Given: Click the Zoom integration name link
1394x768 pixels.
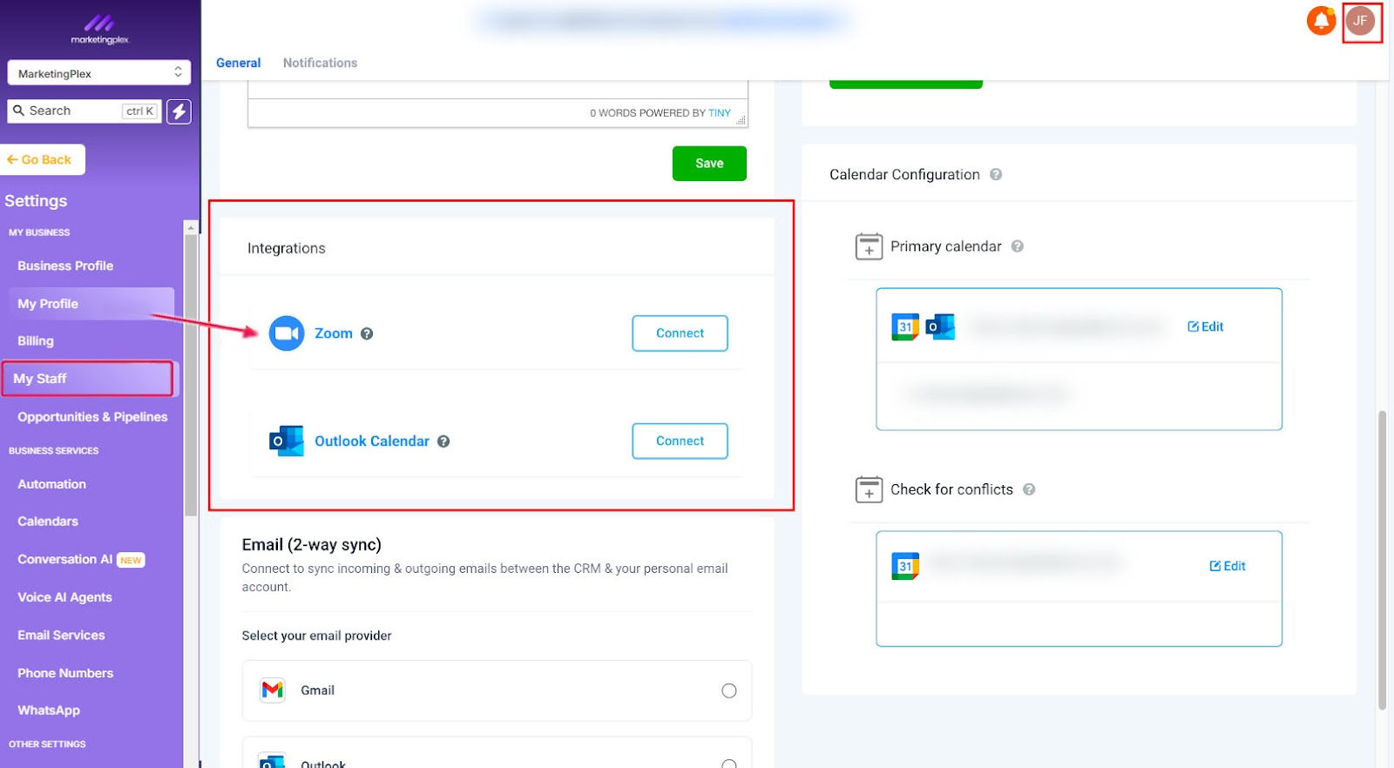Looking at the screenshot, I should point(334,333).
